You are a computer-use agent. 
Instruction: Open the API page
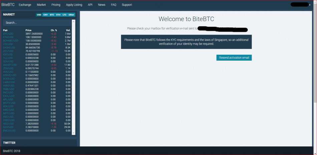90,5
